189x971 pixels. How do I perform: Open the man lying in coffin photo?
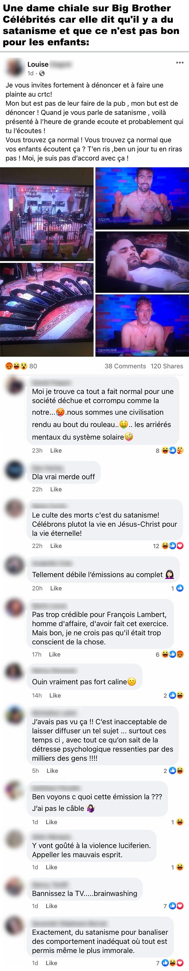point(142,262)
